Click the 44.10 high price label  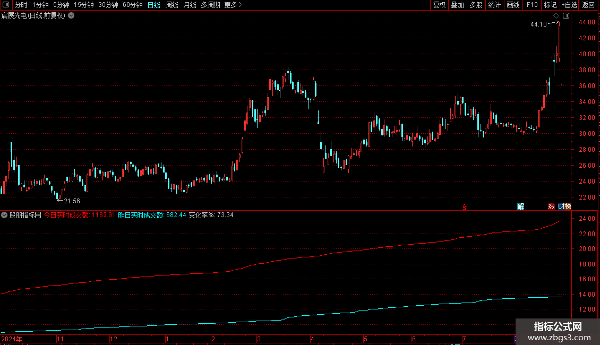[538, 24]
